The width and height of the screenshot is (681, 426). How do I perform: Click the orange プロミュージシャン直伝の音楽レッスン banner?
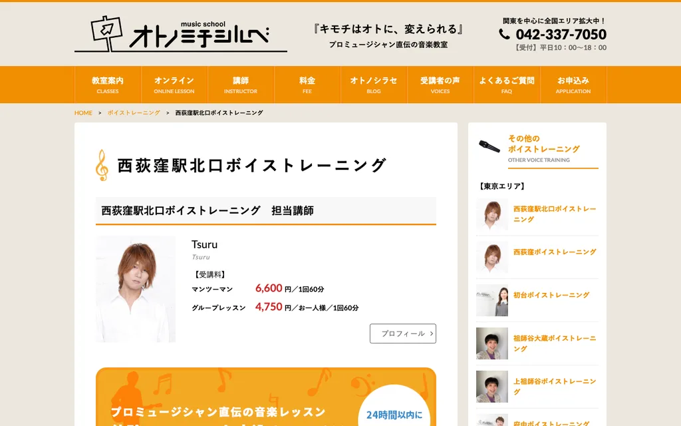[x=266, y=397]
